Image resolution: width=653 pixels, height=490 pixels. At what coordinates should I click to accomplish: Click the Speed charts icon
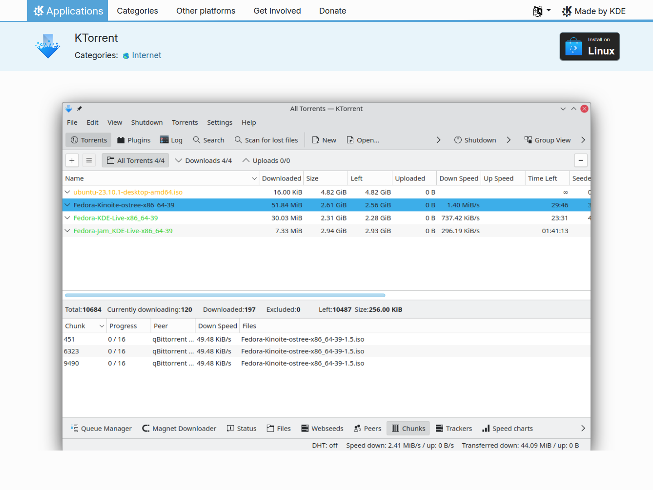click(486, 428)
